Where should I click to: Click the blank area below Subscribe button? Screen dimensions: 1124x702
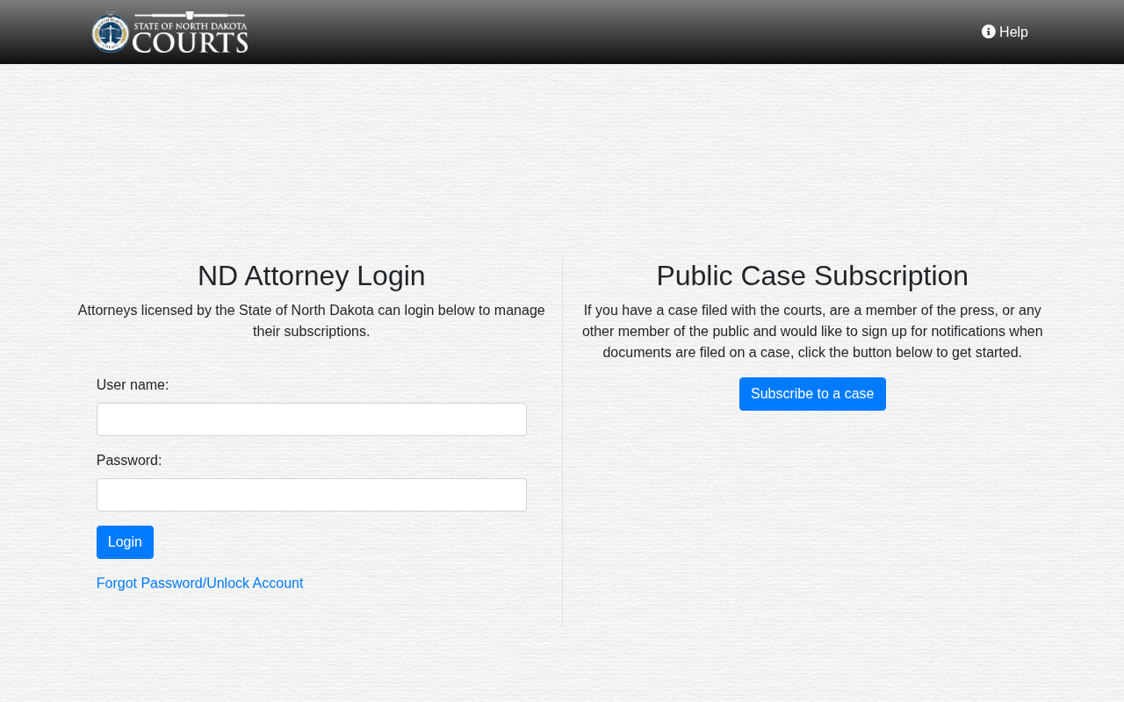pyautogui.click(x=812, y=518)
